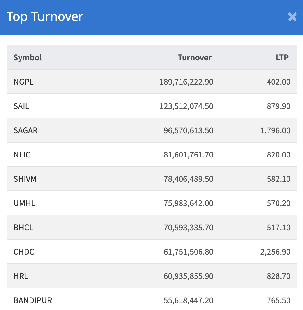
Task: Select BANDIPUR's LTP value 765.50
Action: (278, 300)
